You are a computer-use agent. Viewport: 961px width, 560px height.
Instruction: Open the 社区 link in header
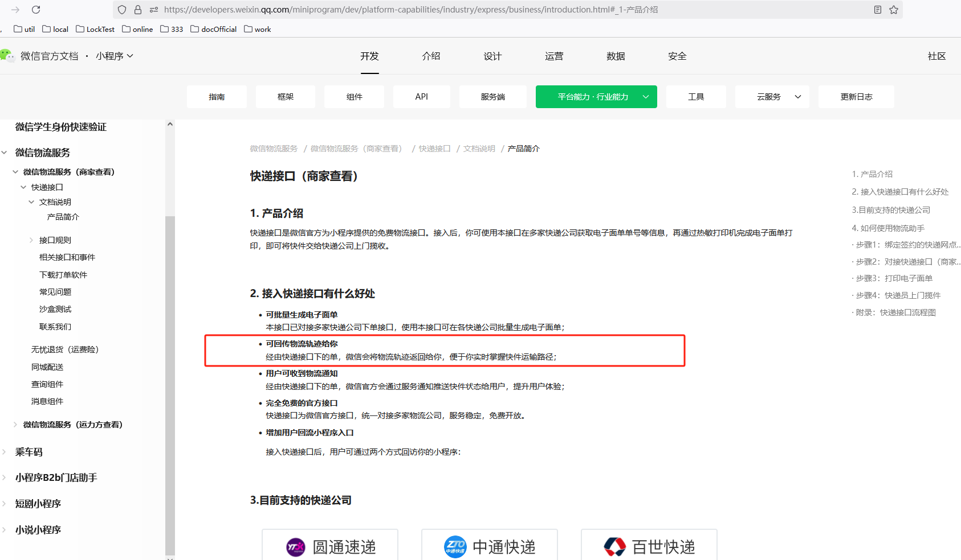click(x=936, y=56)
